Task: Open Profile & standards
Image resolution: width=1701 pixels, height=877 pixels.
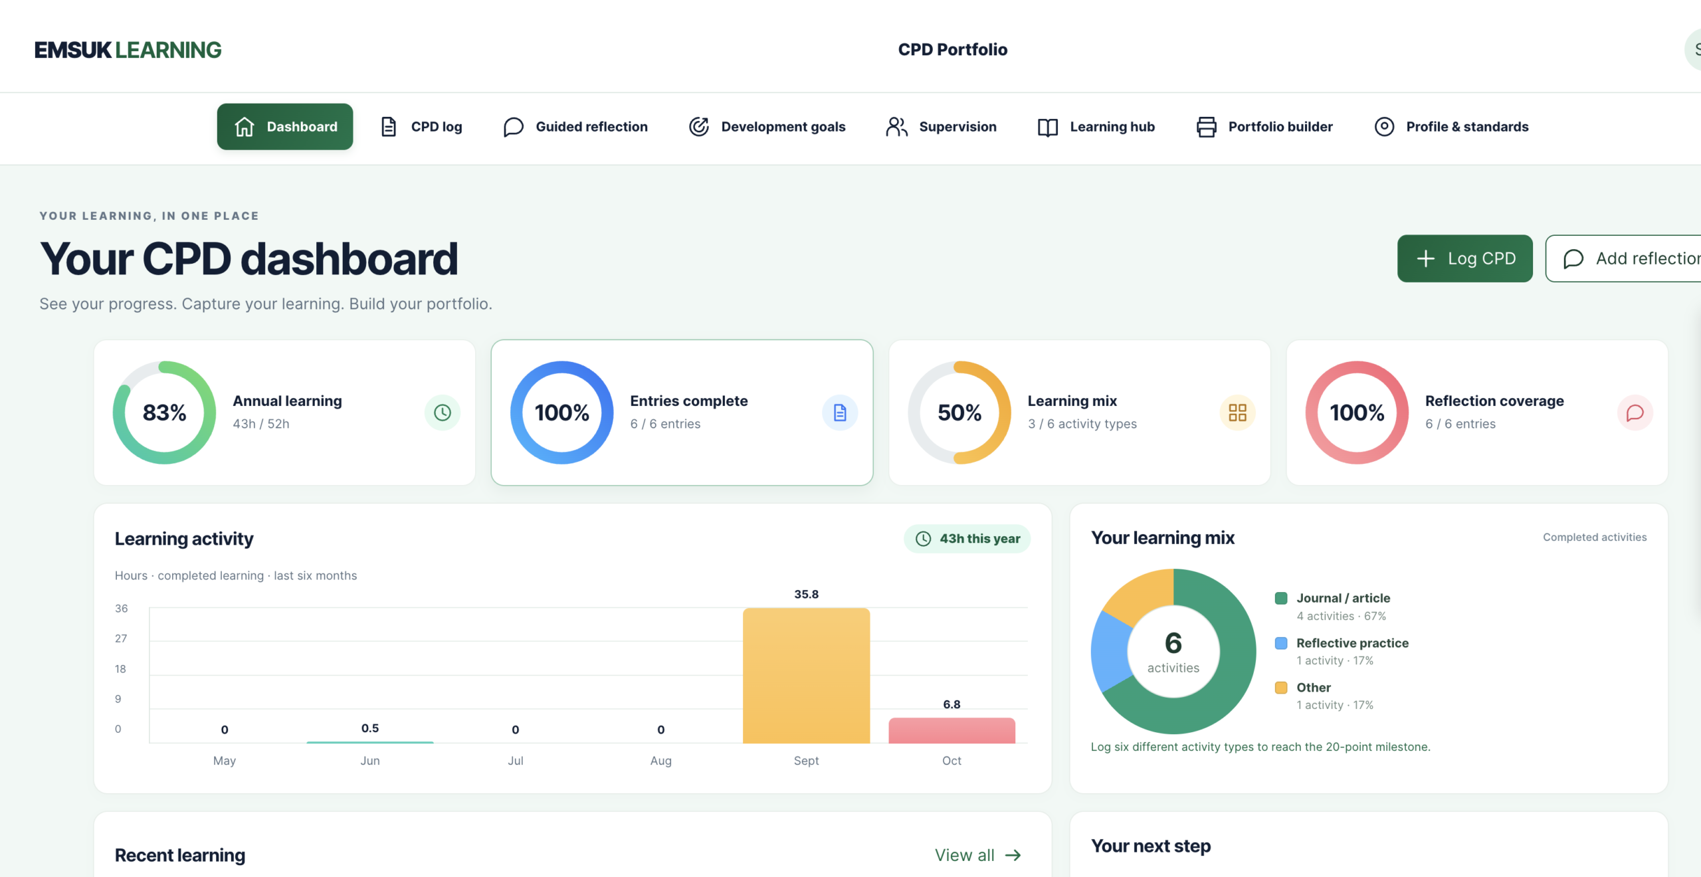Action: (x=1451, y=126)
